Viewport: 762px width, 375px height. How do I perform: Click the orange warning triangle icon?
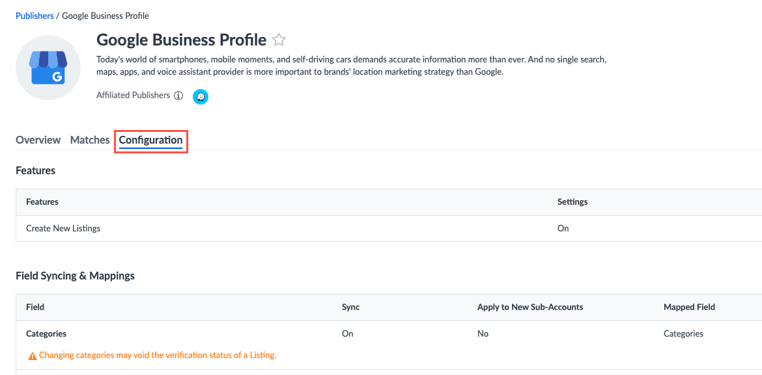pos(32,356)
